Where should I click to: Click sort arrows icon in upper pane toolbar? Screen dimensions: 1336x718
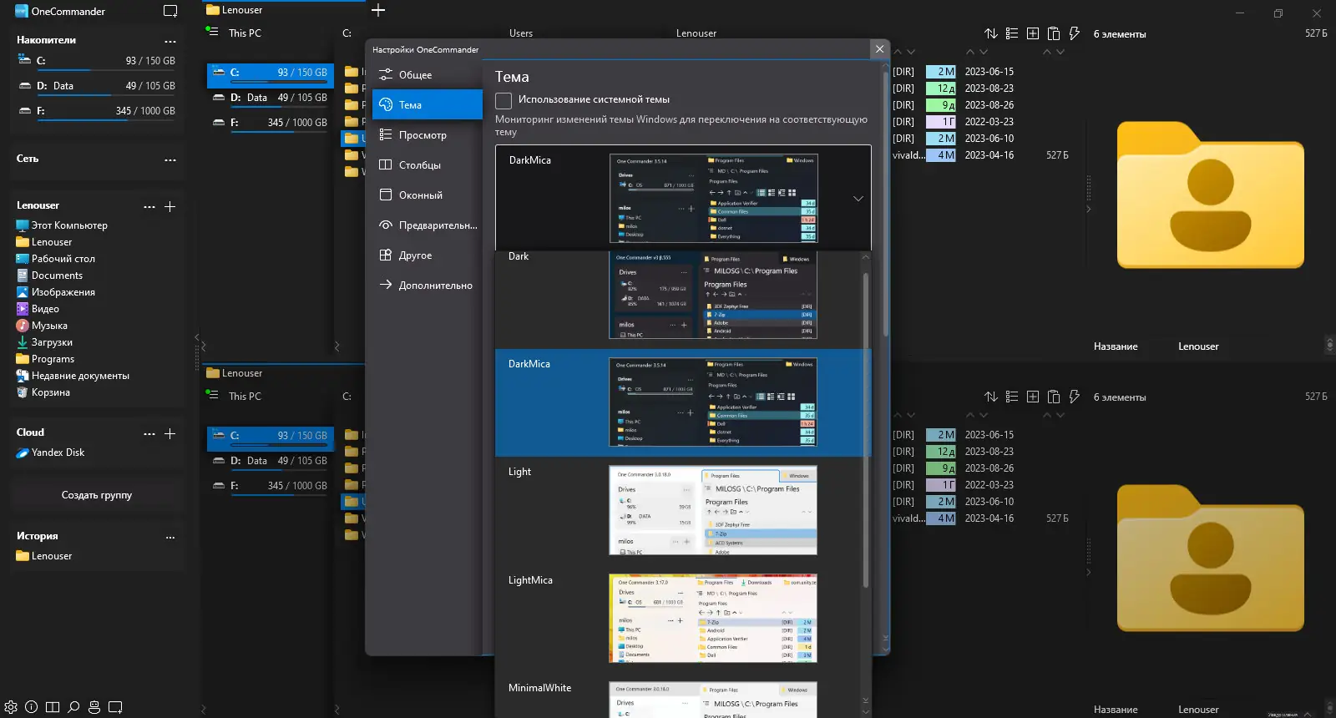pyautogui.click(x=991, y=33)
